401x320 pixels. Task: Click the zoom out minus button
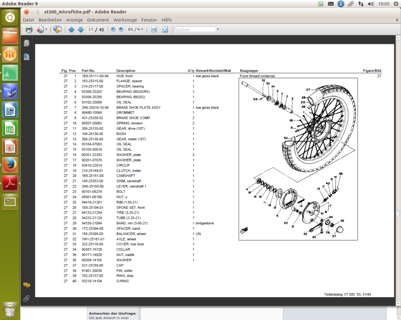click(113, 29)
